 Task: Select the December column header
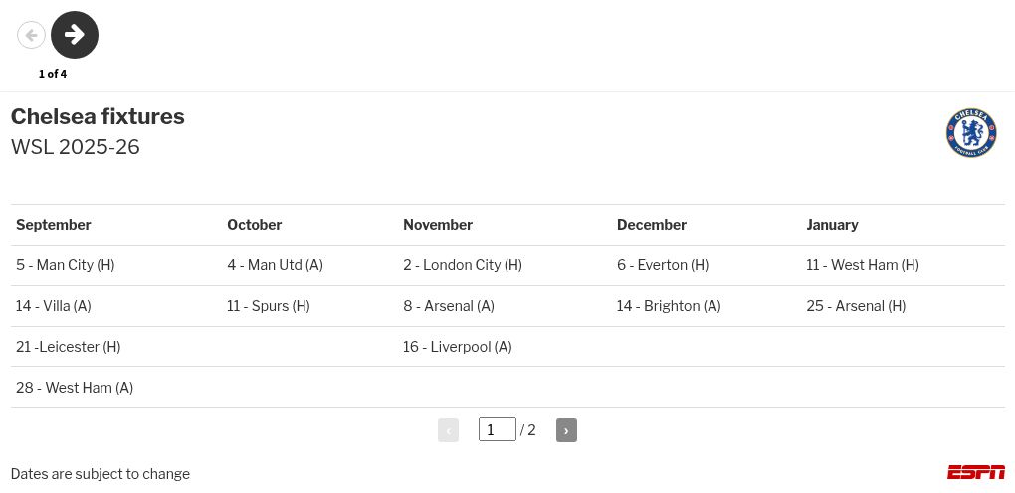tap(652, 225)
